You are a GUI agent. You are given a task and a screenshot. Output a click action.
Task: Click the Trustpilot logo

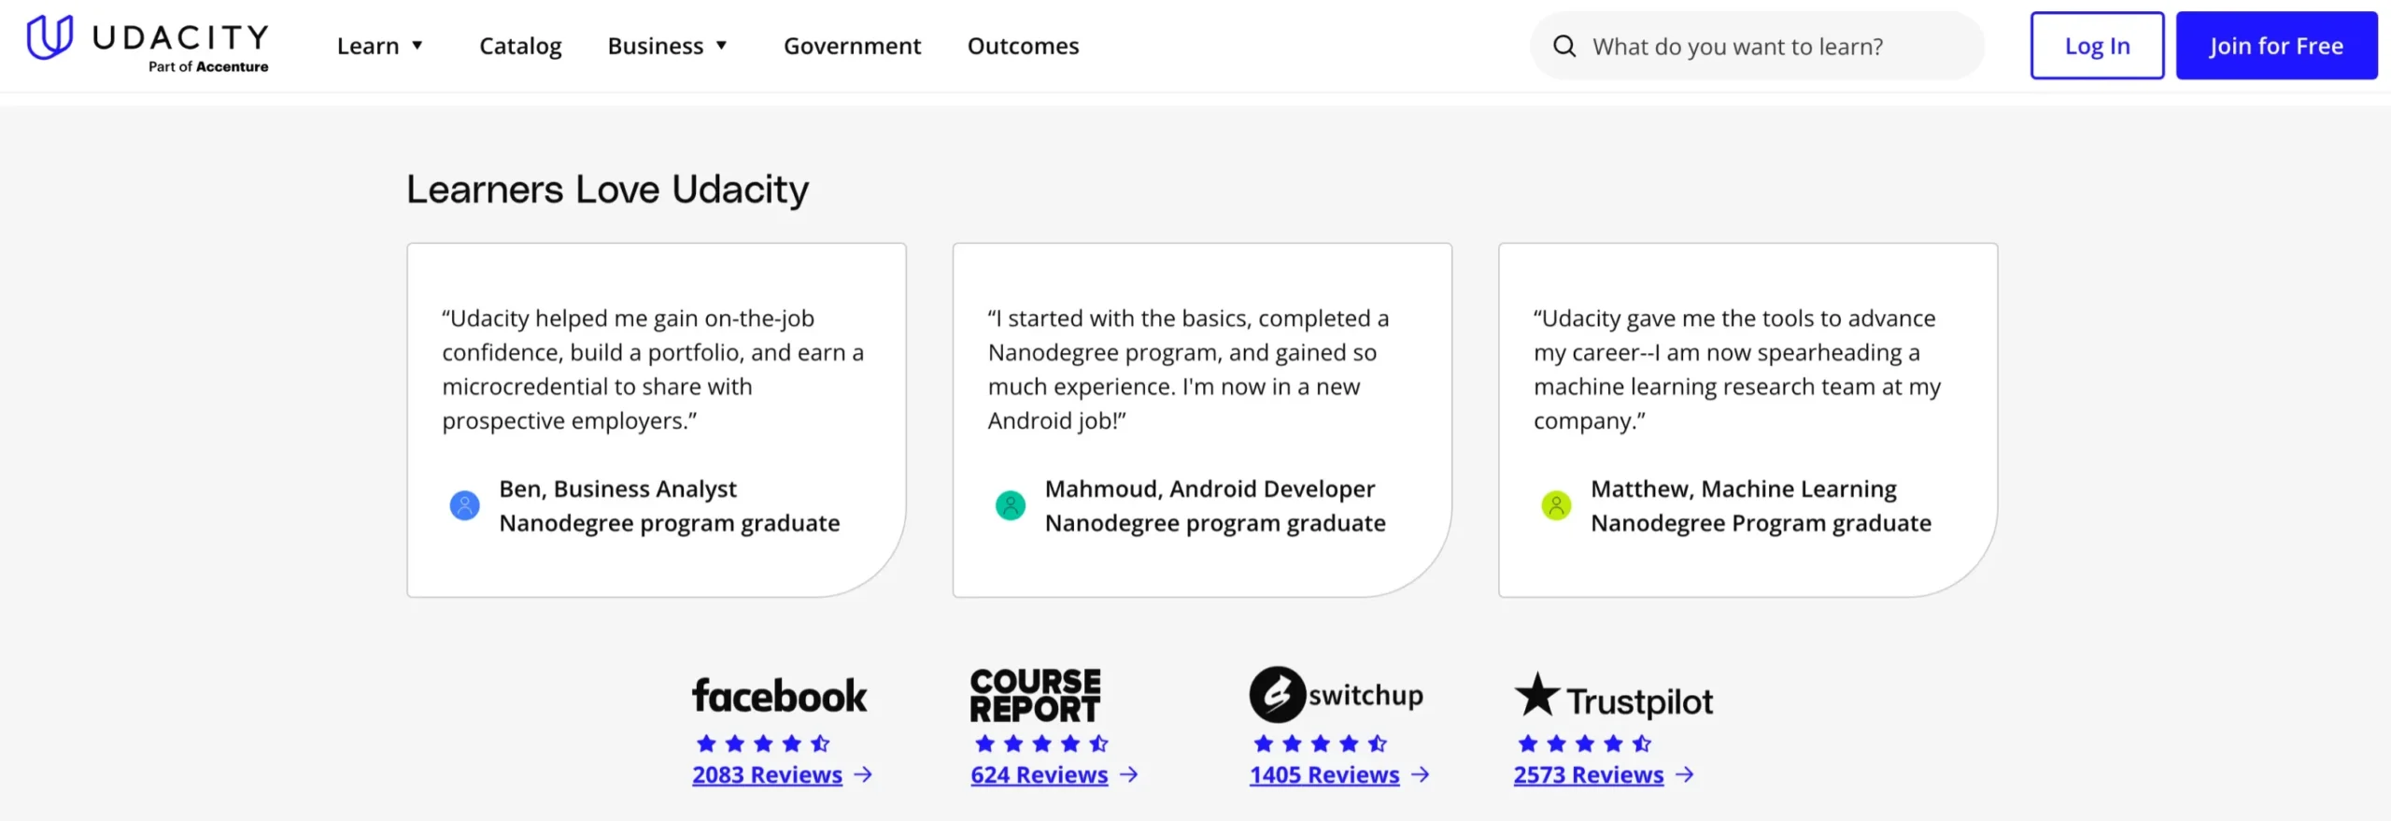(1613, 698)
